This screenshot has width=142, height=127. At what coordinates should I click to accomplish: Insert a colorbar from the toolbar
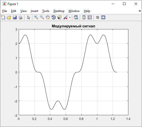(x=84, y=17)
